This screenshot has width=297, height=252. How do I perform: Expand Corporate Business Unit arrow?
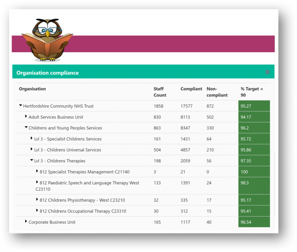pos(26,221)
